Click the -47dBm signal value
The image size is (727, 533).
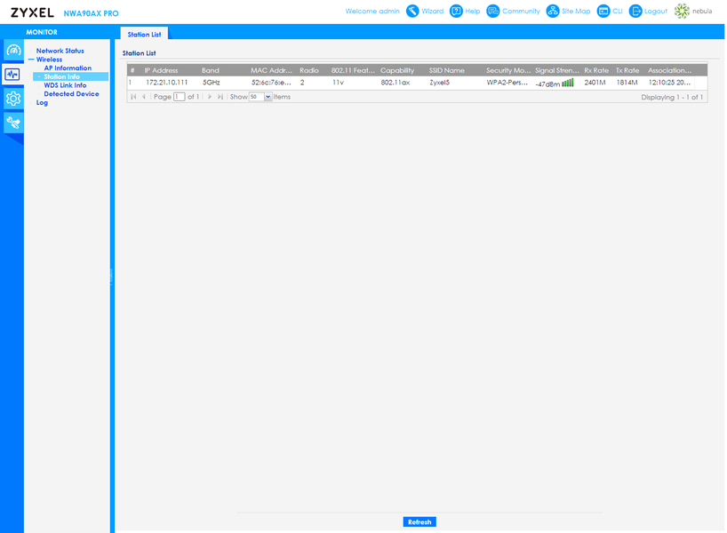pyautogui.click(x=547, y=84)
